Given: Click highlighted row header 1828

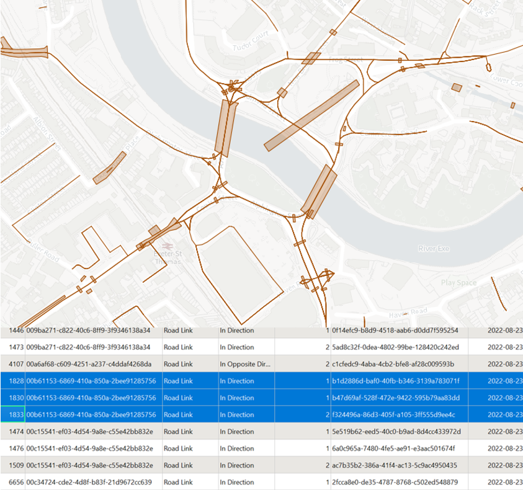Looking at the screenshot, I should coord(12,381).
